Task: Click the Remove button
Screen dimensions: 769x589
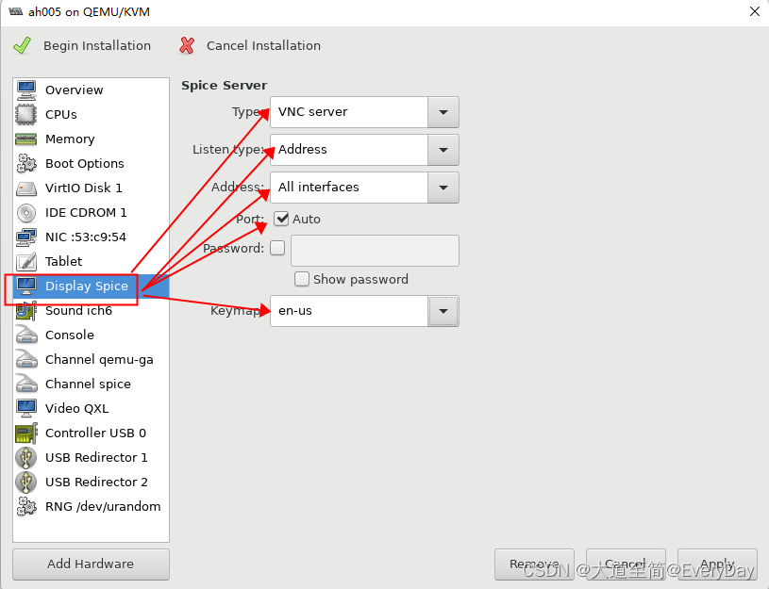Action: pyautogui.click(x=534, y=564)
